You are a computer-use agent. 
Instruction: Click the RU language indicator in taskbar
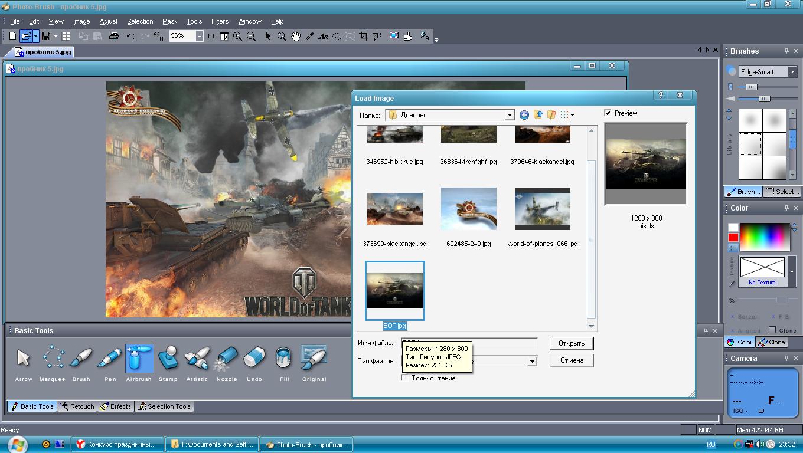pyautogui.click(x=711, y=444)
